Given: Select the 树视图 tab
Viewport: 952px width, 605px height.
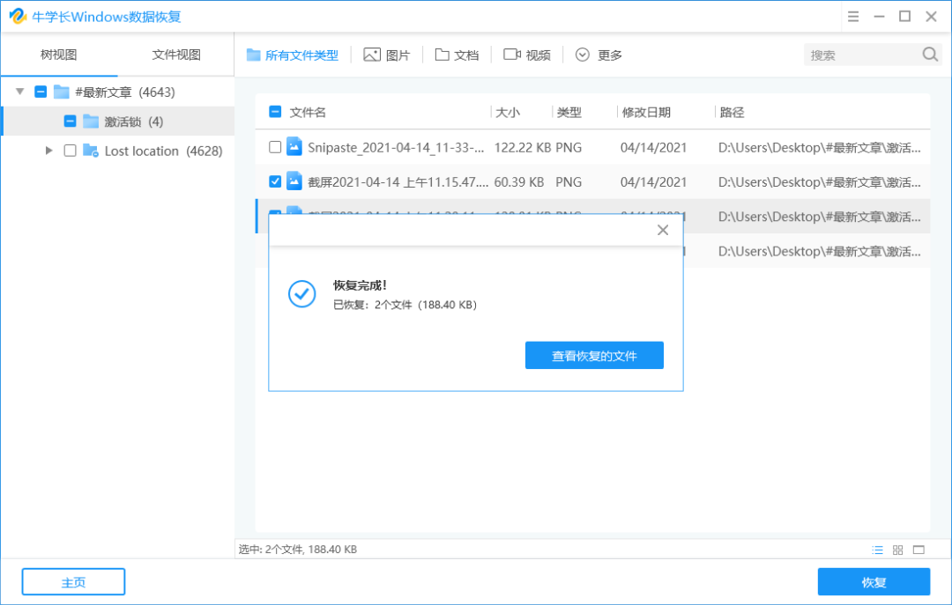Looking at the screenshot, I should (58, 54).
